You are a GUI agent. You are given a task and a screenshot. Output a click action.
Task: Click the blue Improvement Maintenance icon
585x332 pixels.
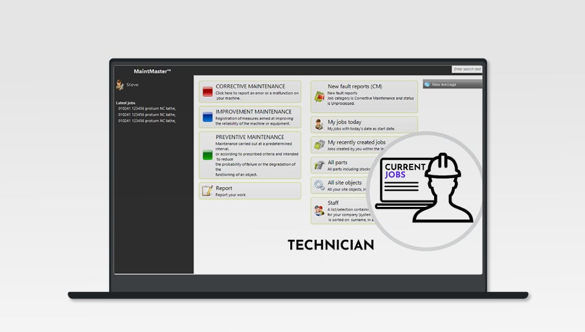pyautogui.click(x=208, y=117)
